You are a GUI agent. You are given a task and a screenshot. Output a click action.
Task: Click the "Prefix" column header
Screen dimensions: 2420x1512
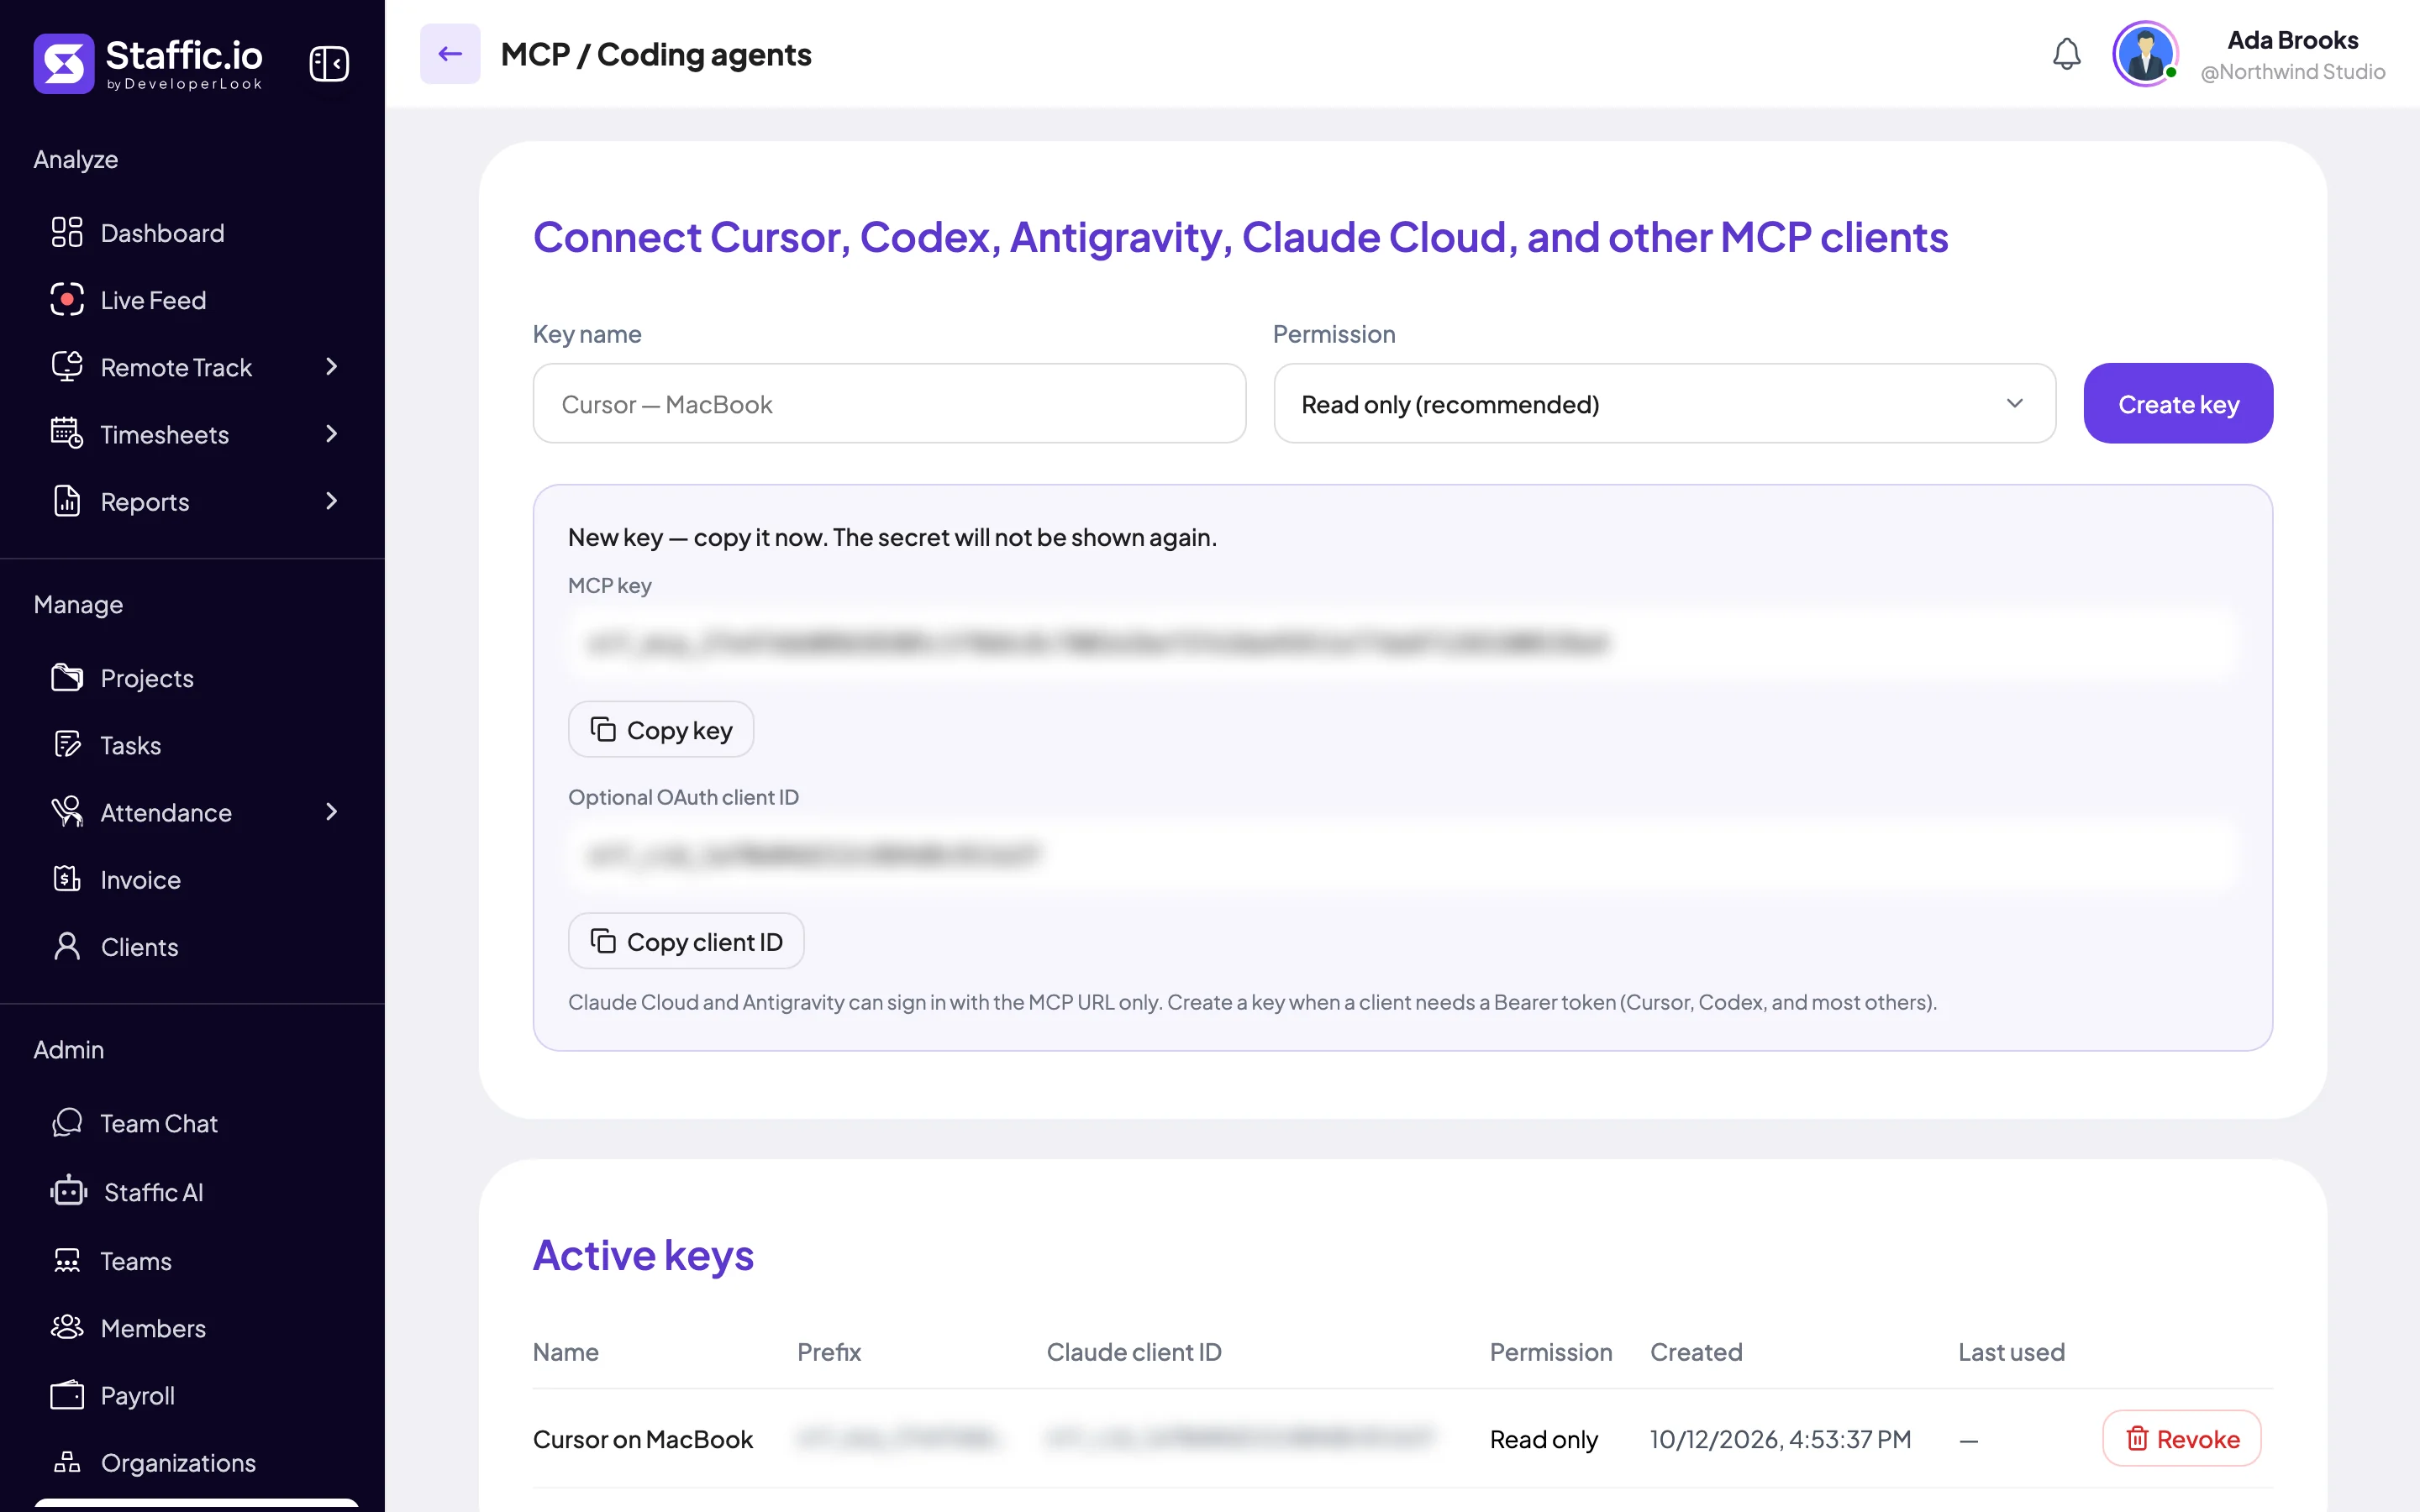click(x=829, y=1352)
